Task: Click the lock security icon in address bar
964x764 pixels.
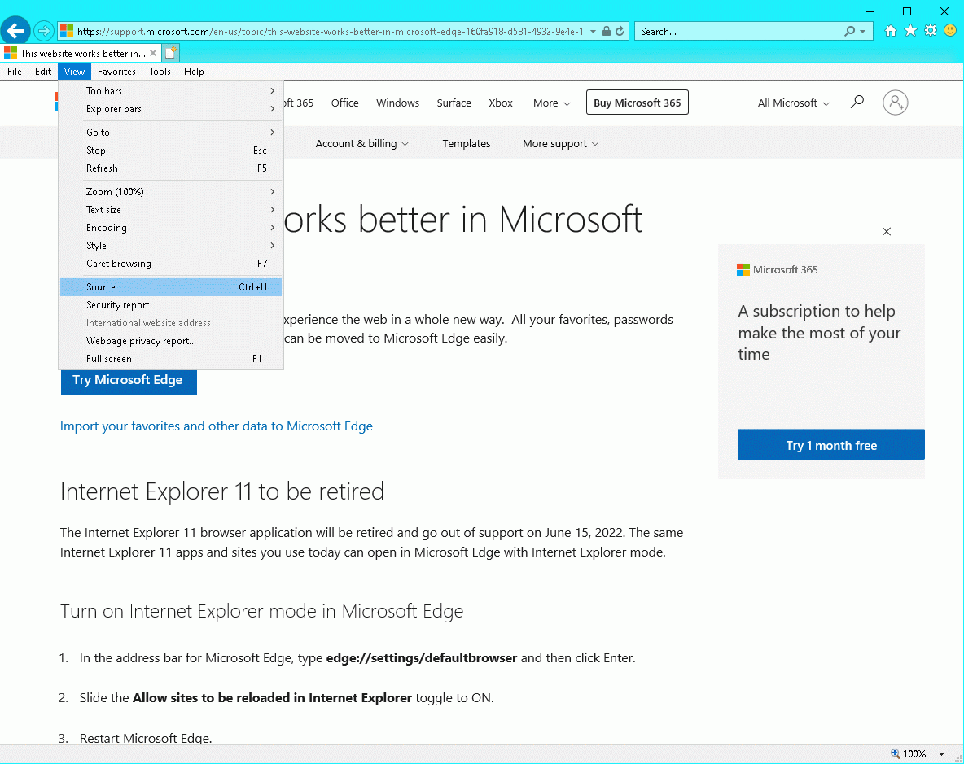Action: click(x=607, y=31)
